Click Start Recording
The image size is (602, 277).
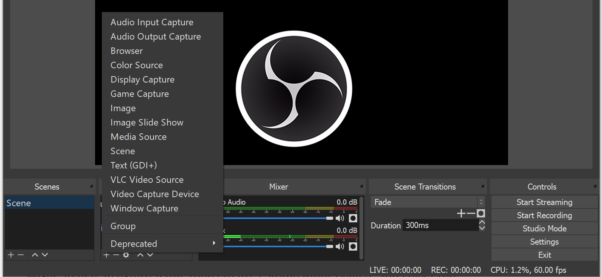pyautogui.click(x=544, y=216)
